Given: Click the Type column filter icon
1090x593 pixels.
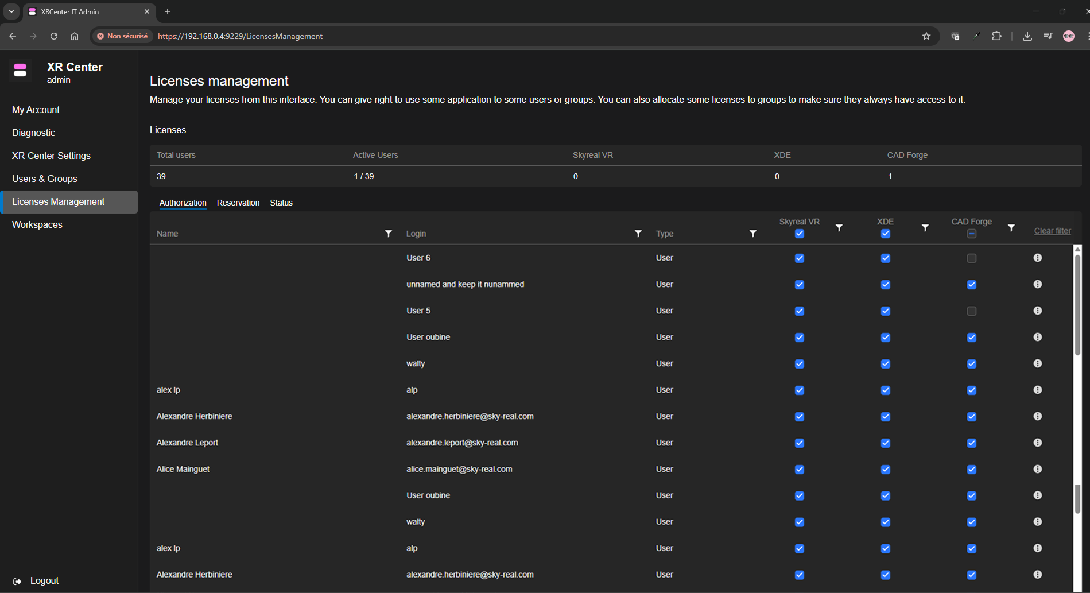Looking at the screenshot, I should pos(752,234).
